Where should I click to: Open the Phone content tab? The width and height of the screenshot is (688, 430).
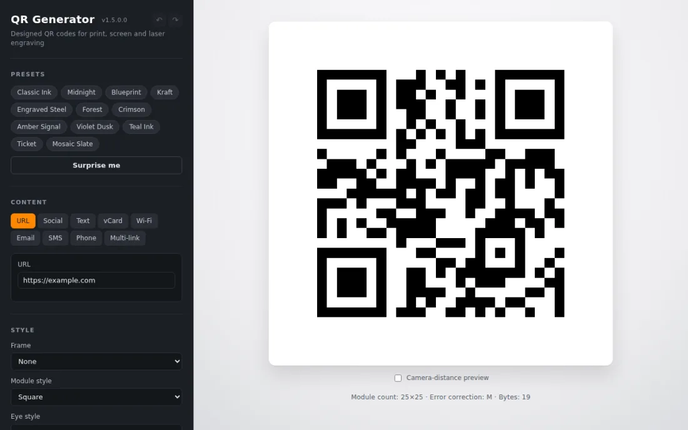86,238
